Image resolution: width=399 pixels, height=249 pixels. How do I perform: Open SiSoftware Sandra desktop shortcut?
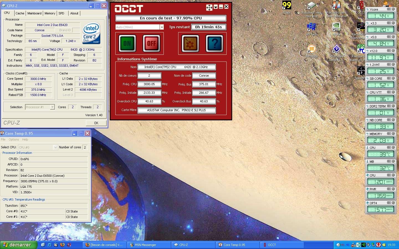point(336,53)
